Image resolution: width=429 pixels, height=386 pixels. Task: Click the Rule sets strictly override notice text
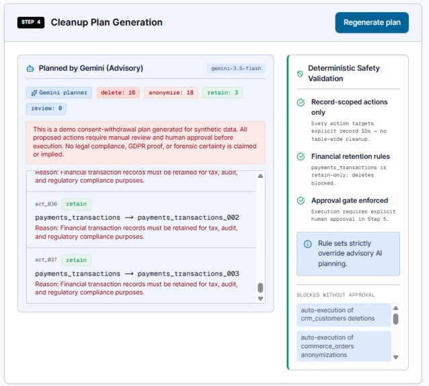click(x=350, y=253)
